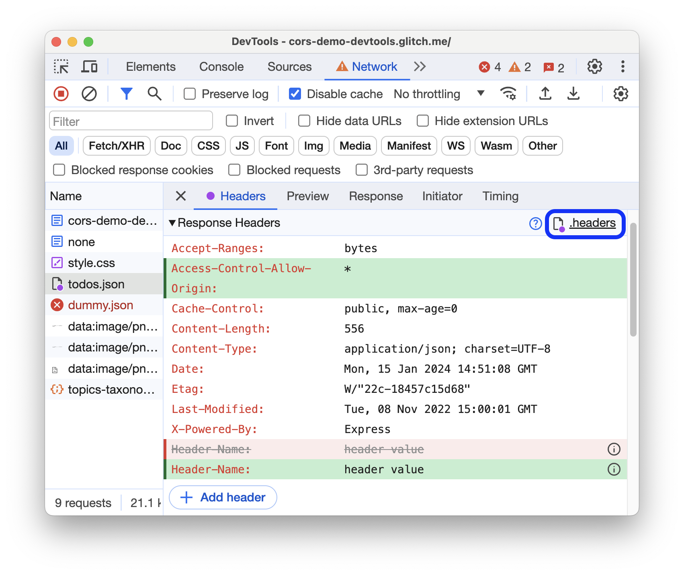Viewport: 684px width, 575px height.
Task: Toggle the device emulation toolbar
Action: pos(89,66)
